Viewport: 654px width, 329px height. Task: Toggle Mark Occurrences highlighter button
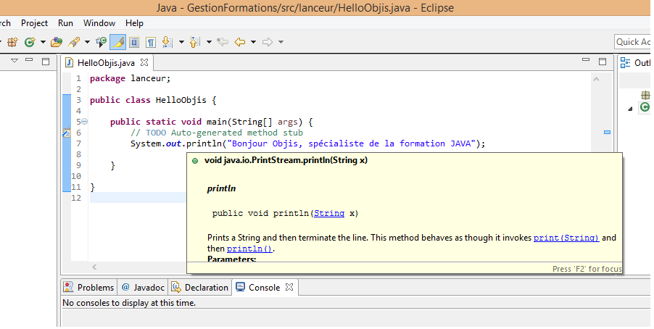coord(118,42)
